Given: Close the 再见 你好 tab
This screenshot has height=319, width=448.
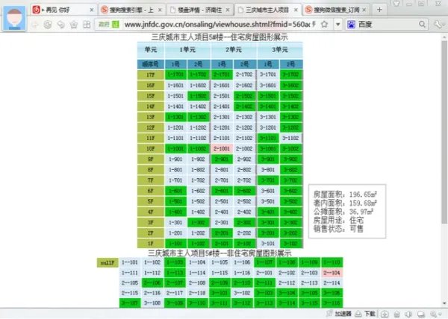Looking at the screenshot, I should (91, 10).
